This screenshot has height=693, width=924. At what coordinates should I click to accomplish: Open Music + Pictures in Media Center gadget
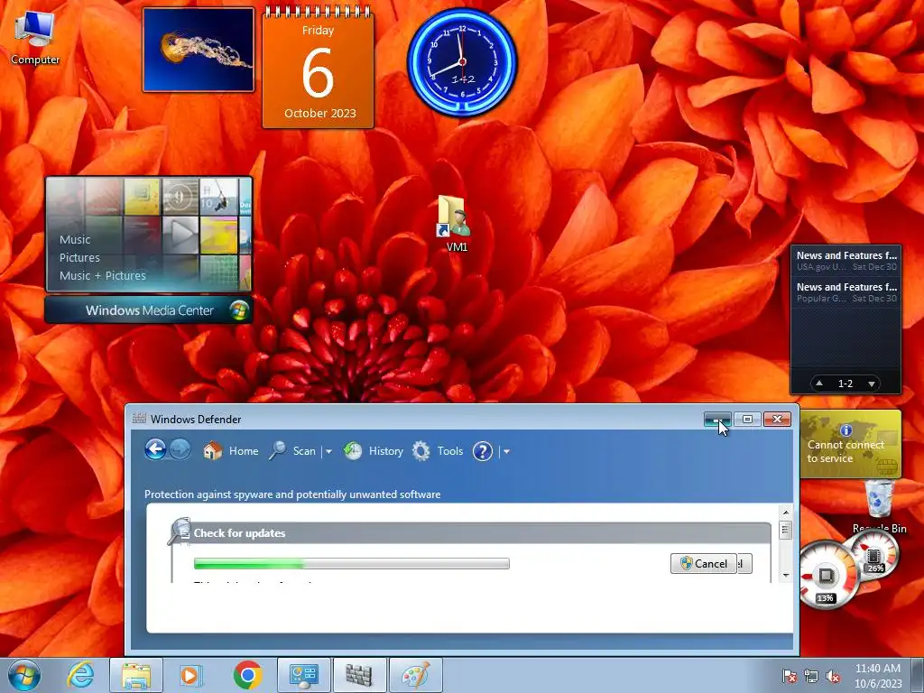pyautogui.click(x=103, y=275)
